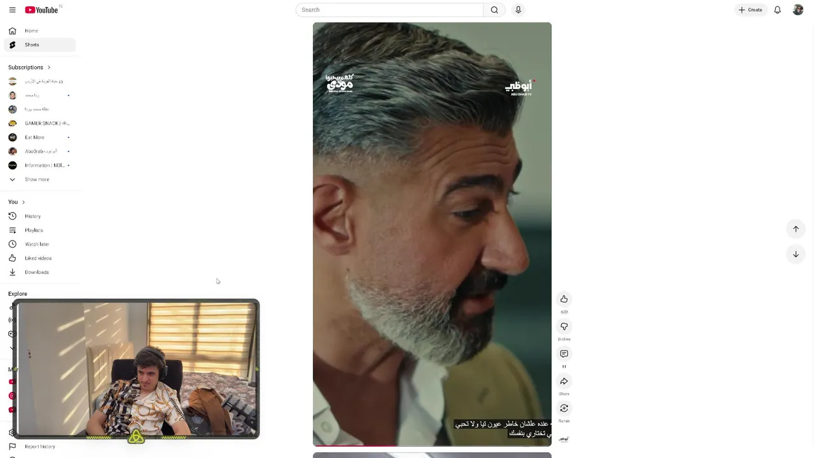Open the Create button
Image resolution: width=814 pixels, height=458 pixels.
tap(750, 10)
